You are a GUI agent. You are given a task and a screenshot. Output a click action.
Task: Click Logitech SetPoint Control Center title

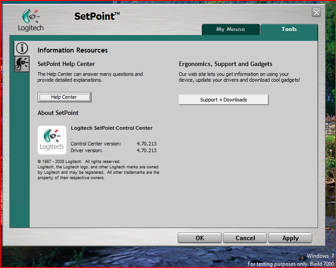112,128
